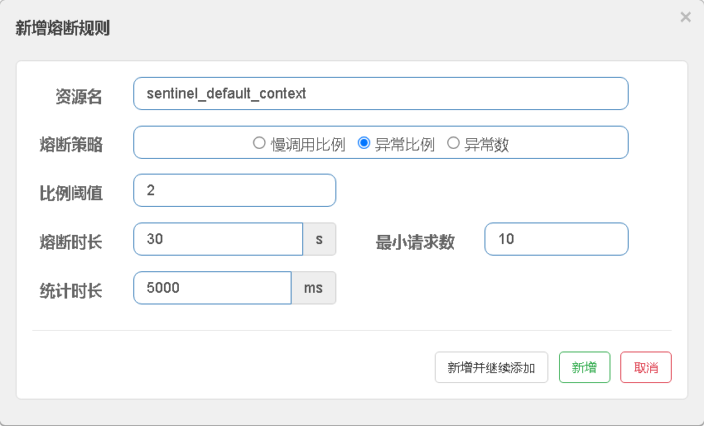The image size is (704, 426).
Task: Click the green 新增 button
Action: point(584,367)
